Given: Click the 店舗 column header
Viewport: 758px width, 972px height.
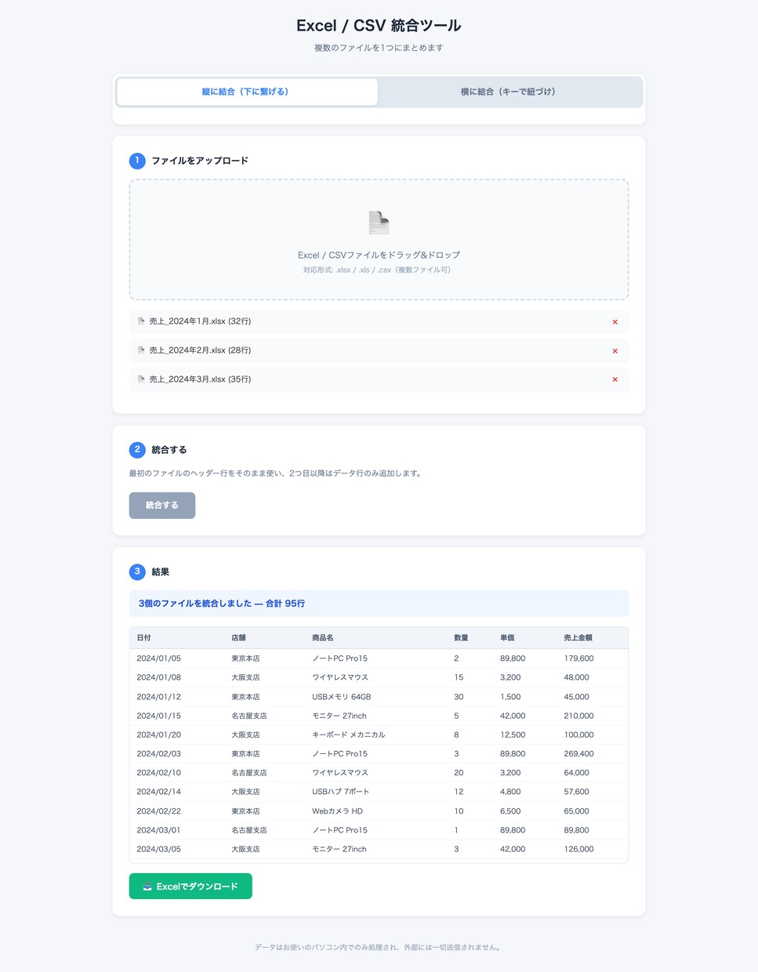Looking at the screenshot, I should click(x=238, y=638).
